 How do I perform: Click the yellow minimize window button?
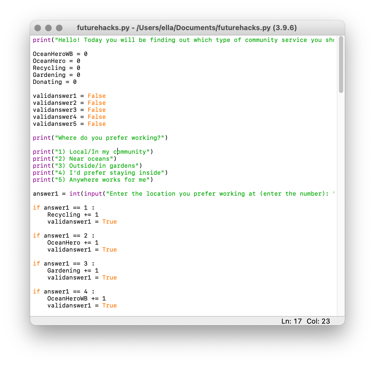(x=48, y=28)
